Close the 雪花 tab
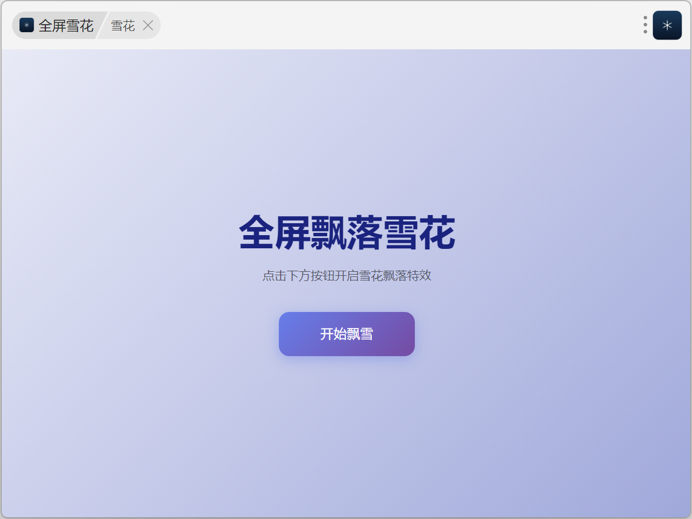This screenshot has height=519, width=692. point(148,25)
